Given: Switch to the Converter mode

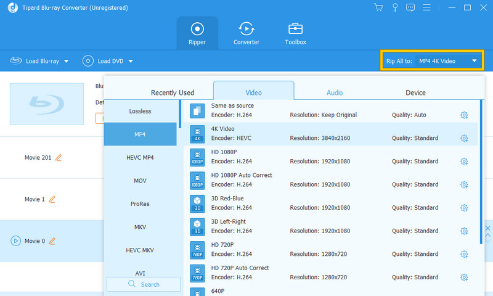Looking at the screenshot, I should (246, 33).
